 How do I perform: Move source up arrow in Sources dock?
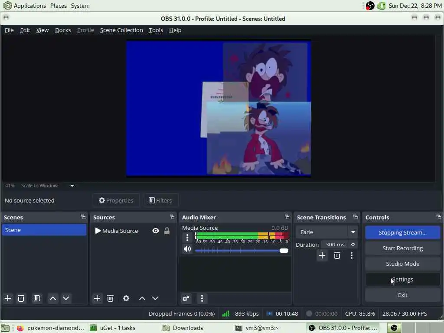pyautogui.click(x=142, y=298)
